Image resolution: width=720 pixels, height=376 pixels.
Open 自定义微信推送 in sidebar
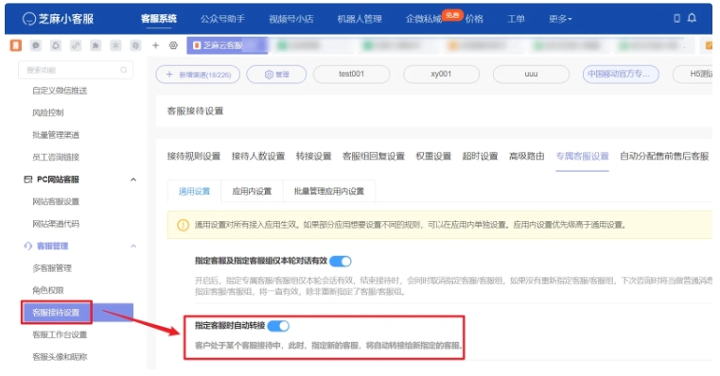click(x=60, y=91)
